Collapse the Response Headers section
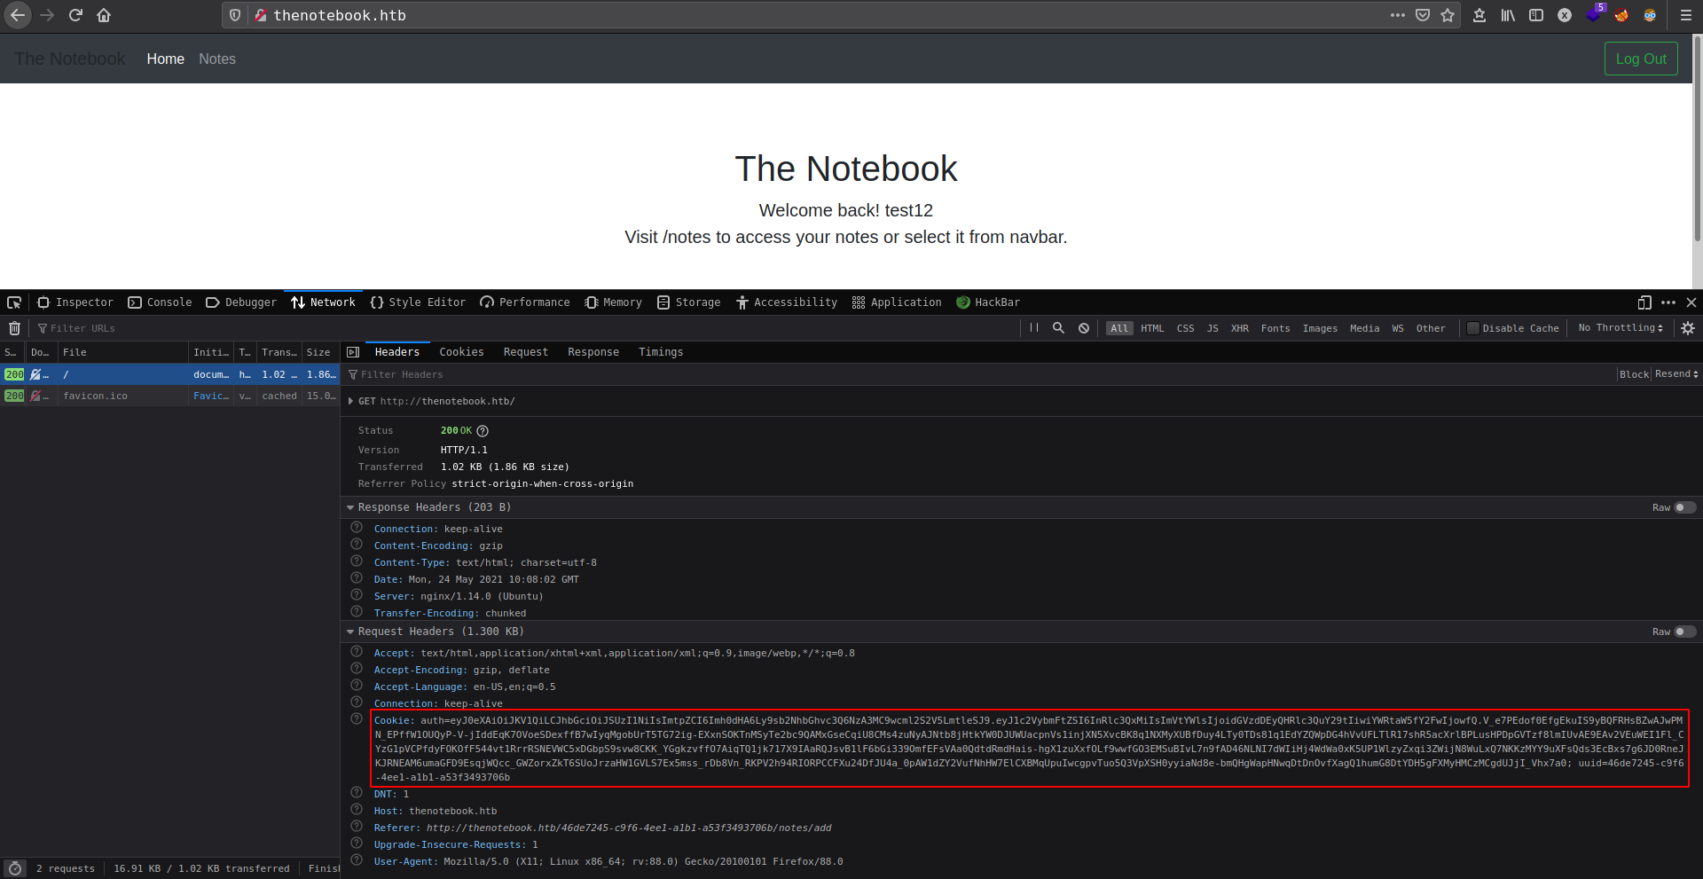The height and width of the screenshot is (879, 1703). click(350, 507)
